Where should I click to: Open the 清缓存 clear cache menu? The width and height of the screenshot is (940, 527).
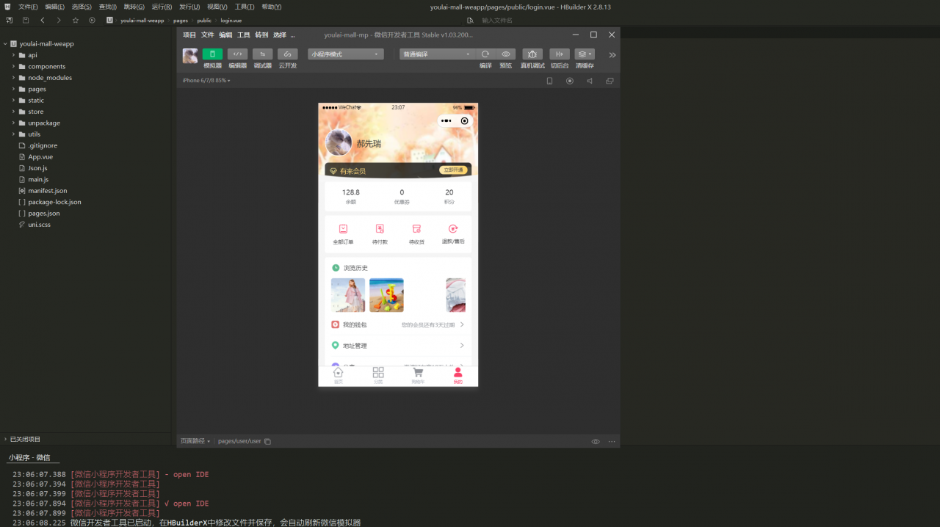pyautogui.click(x=585, y=54)
